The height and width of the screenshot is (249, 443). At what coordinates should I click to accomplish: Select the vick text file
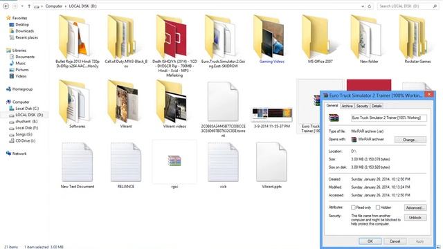click(223, 162)
